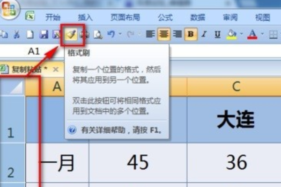Open the 审阅 ribbon tab
Image resolution: width=281 pixels, height=187 pixels.
coord(230,18)
